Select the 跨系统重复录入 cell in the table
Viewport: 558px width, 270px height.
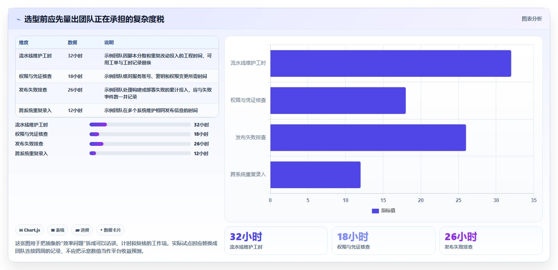[x=35, y=111]
